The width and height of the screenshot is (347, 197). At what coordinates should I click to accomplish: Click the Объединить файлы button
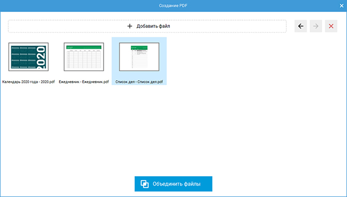[x=173, y=184]
